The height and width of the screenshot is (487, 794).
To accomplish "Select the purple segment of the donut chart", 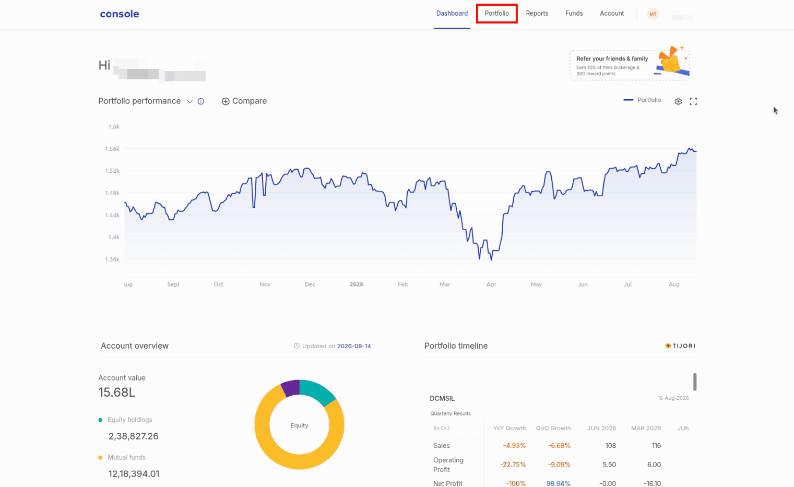I will [291, 388].
